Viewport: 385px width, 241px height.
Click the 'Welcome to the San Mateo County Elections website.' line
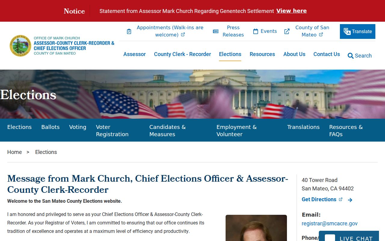pos(65,201)
